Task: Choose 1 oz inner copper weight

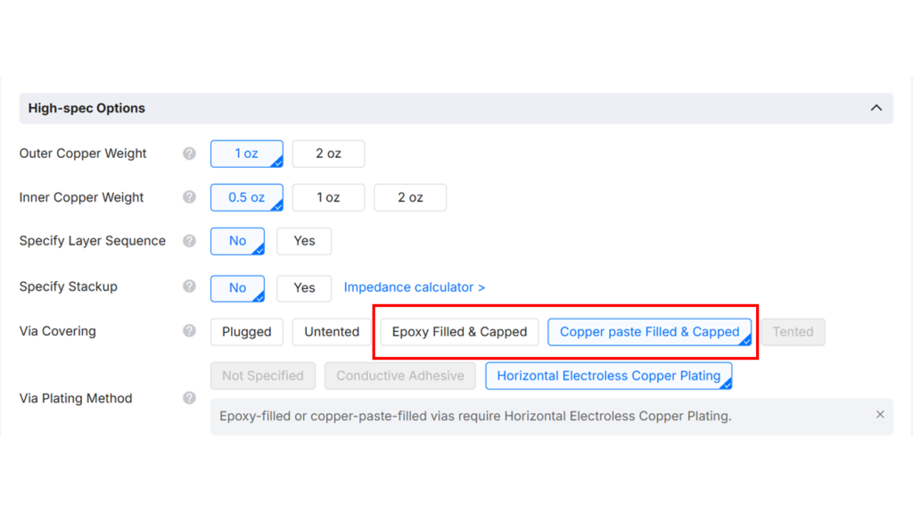Action: tap(328, 197)
